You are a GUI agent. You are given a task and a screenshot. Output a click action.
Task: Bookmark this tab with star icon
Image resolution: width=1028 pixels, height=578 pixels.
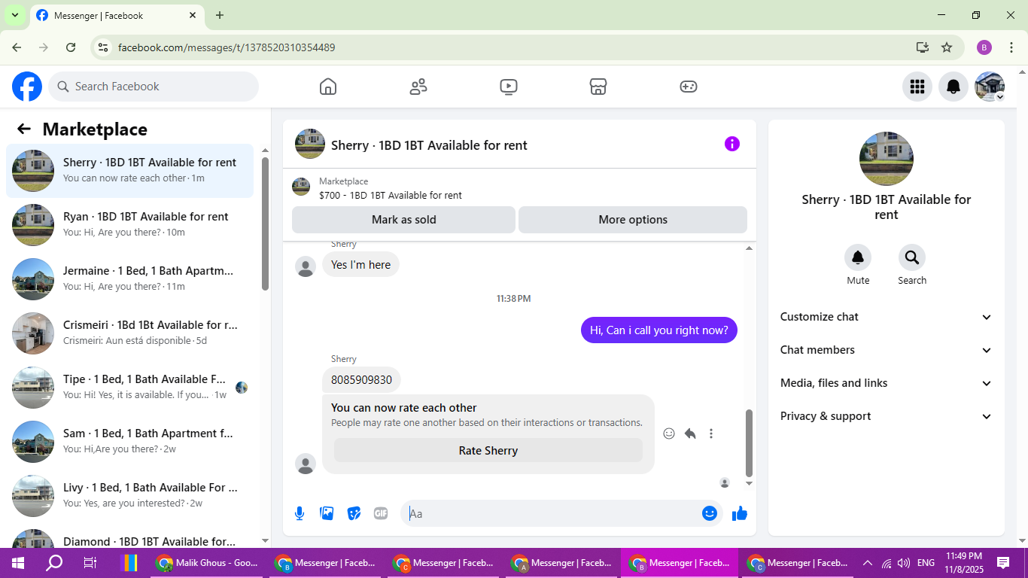[x=947, y=47]
